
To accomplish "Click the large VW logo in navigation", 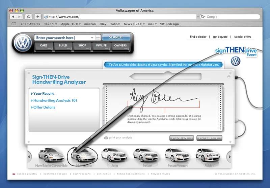I will (x=23, y=43).
